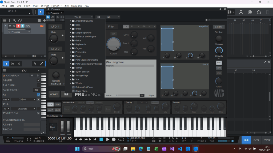This screenshot has width=273, height=153.
Task: Open the MOD/FX panel in Presence
Action: pos(54,94)
